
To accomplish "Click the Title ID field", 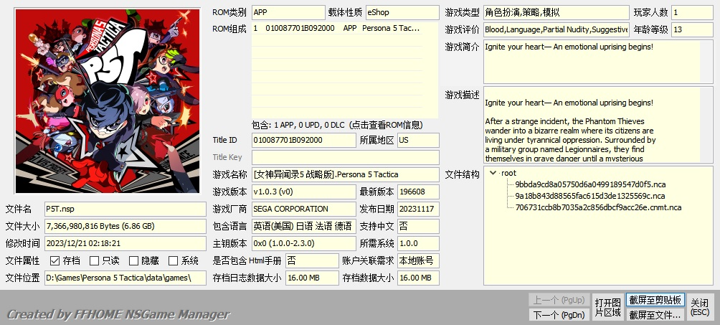I will [303, 140].
